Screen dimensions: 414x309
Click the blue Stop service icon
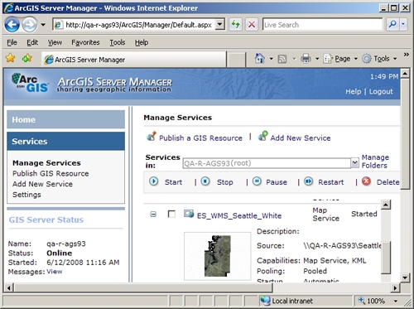[205, 181]
